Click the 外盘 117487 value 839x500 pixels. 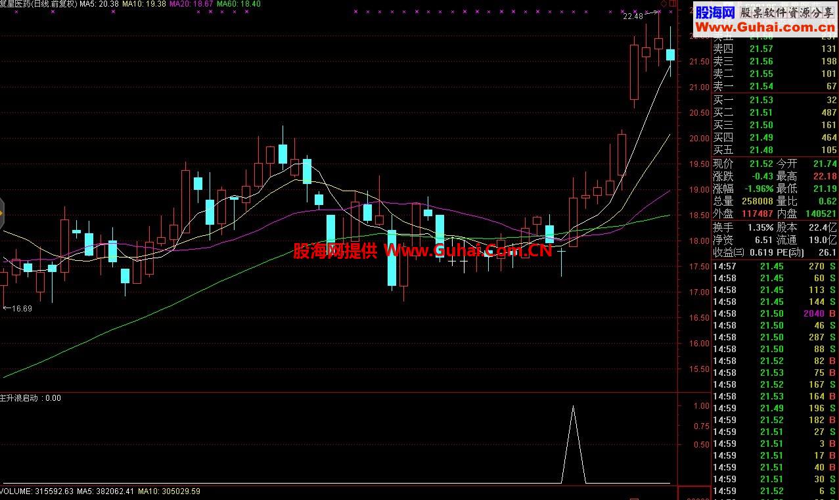click(x=758, y=214)
